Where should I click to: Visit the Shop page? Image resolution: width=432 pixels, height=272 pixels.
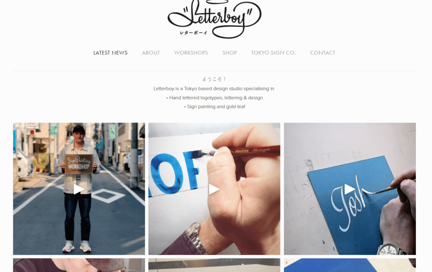[x=229, y=53]
